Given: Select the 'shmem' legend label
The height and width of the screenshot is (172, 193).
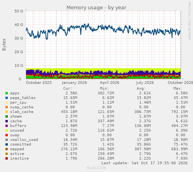Looking at the screenshot, I should [x=16, y=116].
